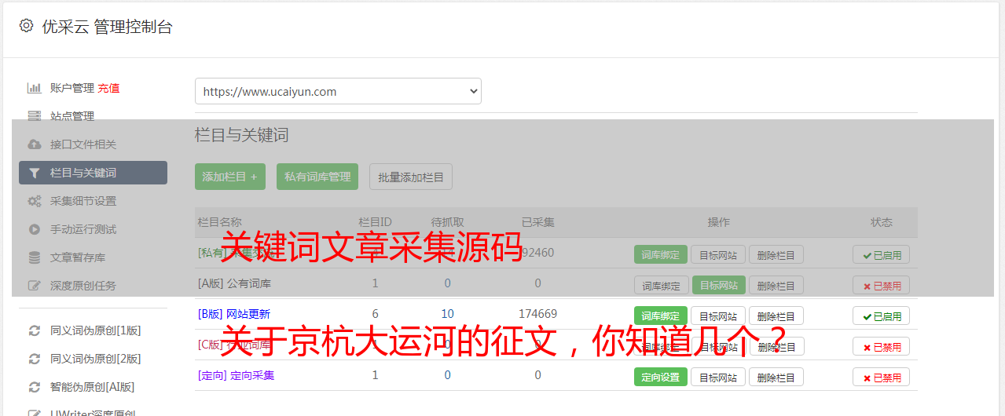This screenshot has height=416, width=1005.
Task: Click the 174669 collected count cell
Action: point(537,314)
